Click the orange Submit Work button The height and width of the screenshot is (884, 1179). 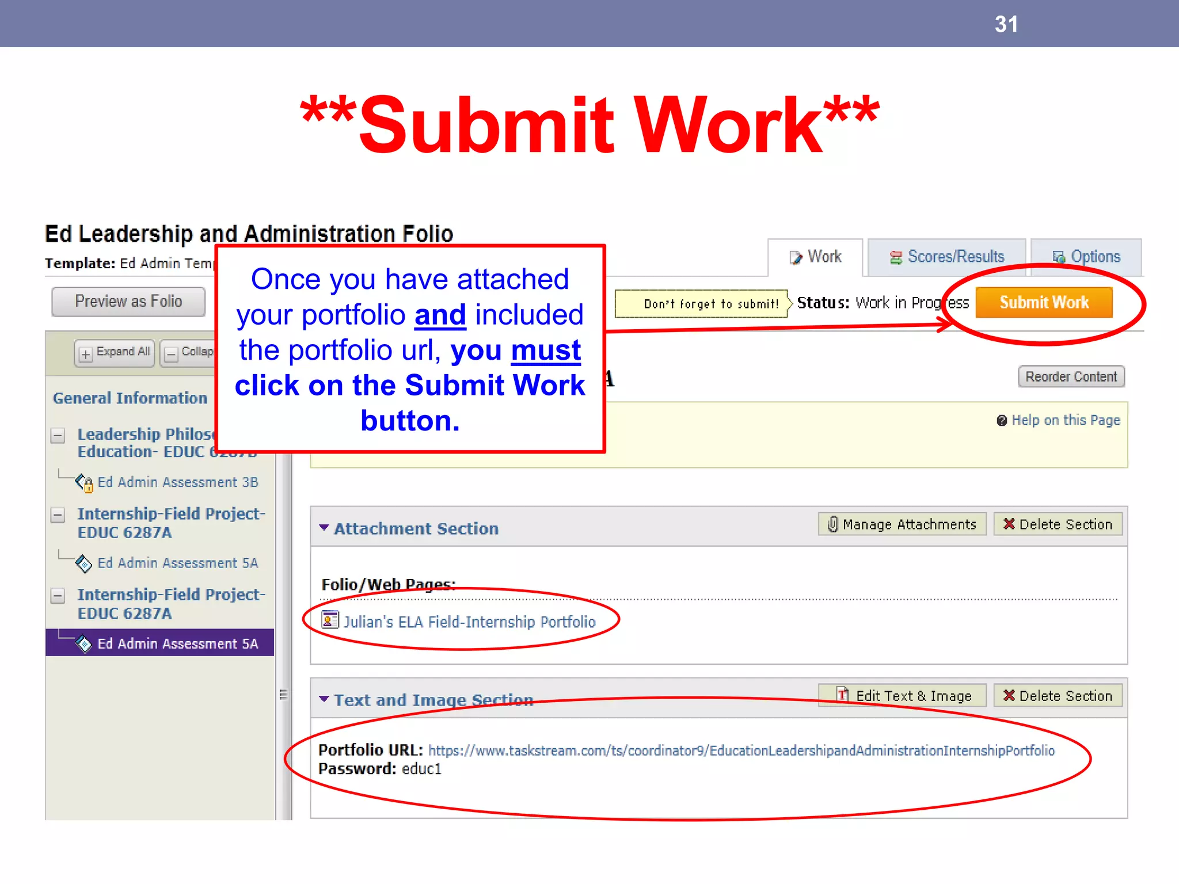pyautogui.click(x=1044, y=303)
